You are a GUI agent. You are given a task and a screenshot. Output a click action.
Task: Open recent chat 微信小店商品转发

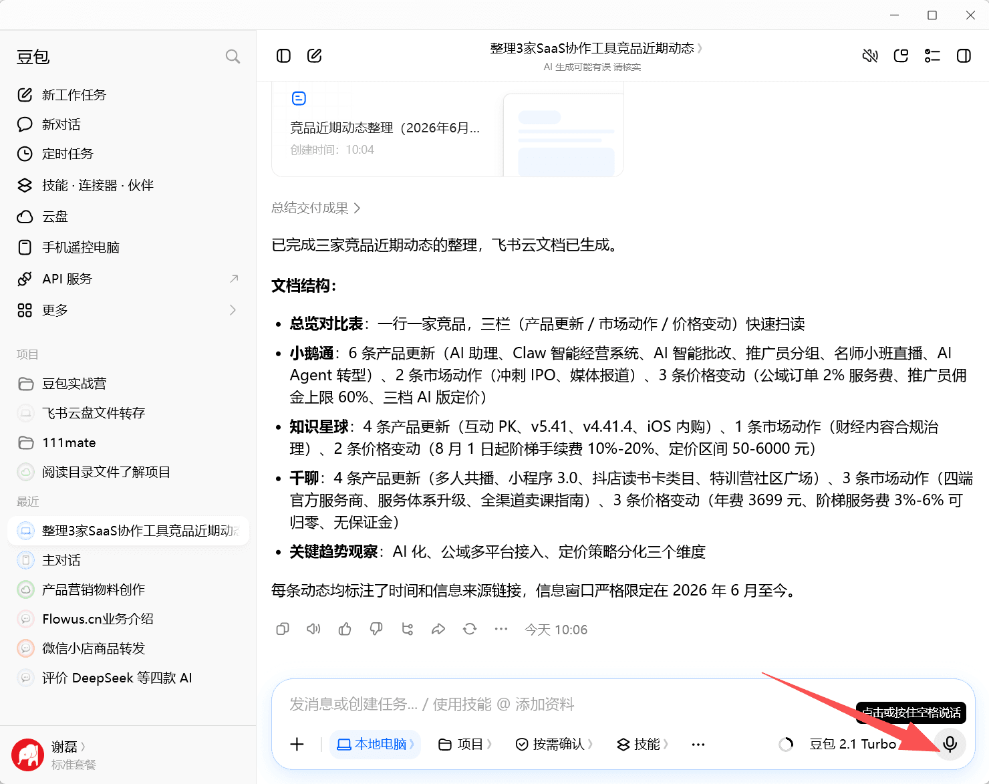(128, 648)
